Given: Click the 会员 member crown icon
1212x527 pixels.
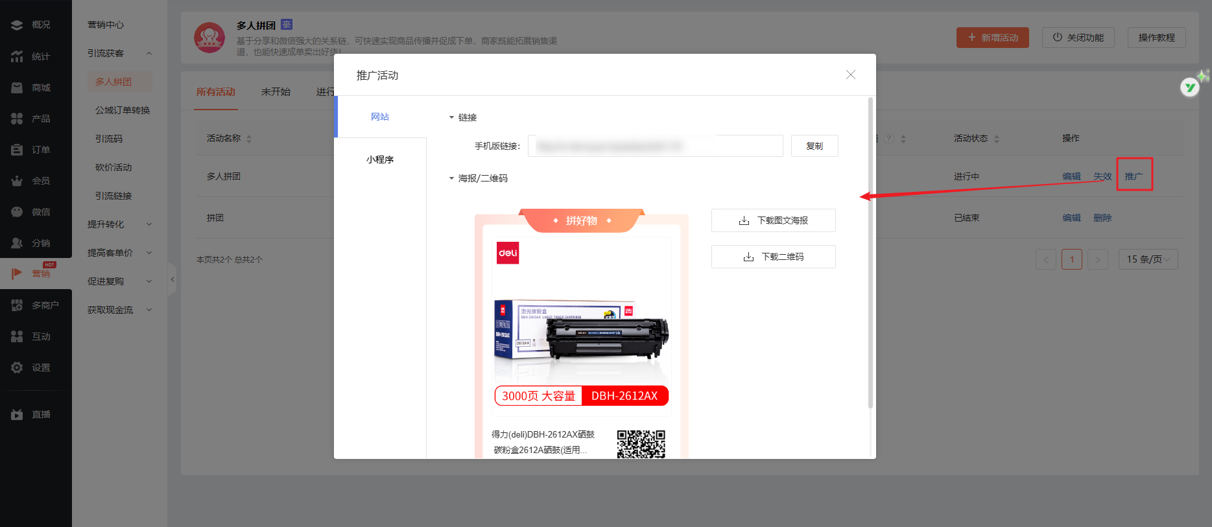Looking at the screenshot, I should (18, 181).
